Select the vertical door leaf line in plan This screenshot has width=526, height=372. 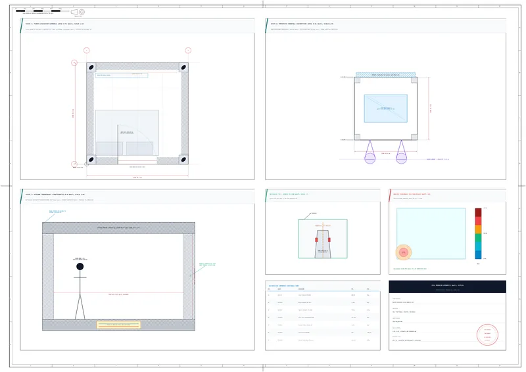pos(118,145)
